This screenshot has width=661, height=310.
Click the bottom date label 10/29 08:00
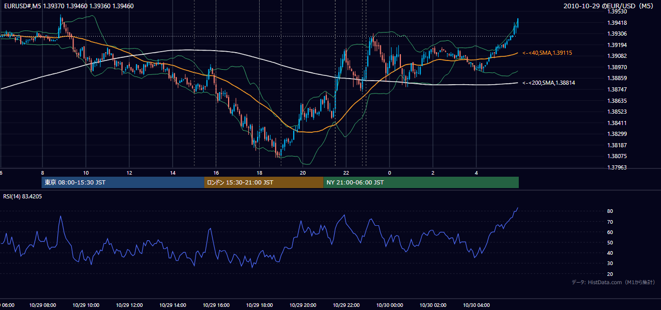[41, 305]
